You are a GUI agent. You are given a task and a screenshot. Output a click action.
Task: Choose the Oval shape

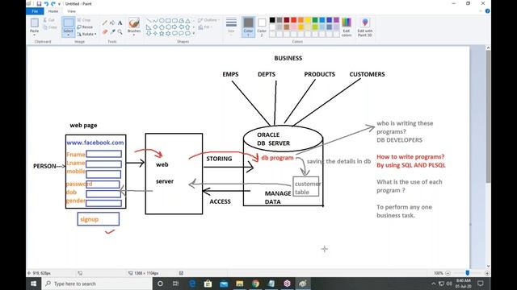162,20
